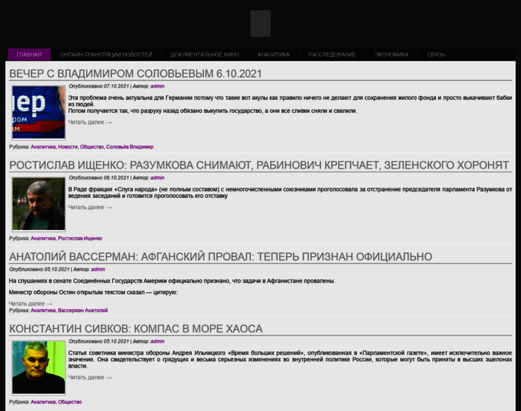This screenshot has height=411, width=521.
Task: Click the site logo placeholder in header
Action: 260,23
